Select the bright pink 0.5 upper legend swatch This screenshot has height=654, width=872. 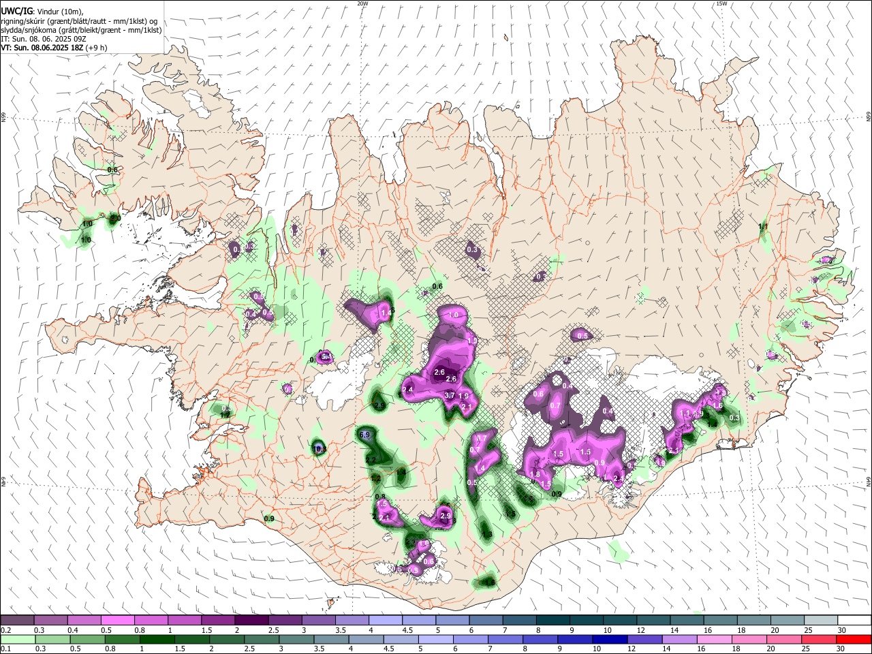(x=117, y=620)
